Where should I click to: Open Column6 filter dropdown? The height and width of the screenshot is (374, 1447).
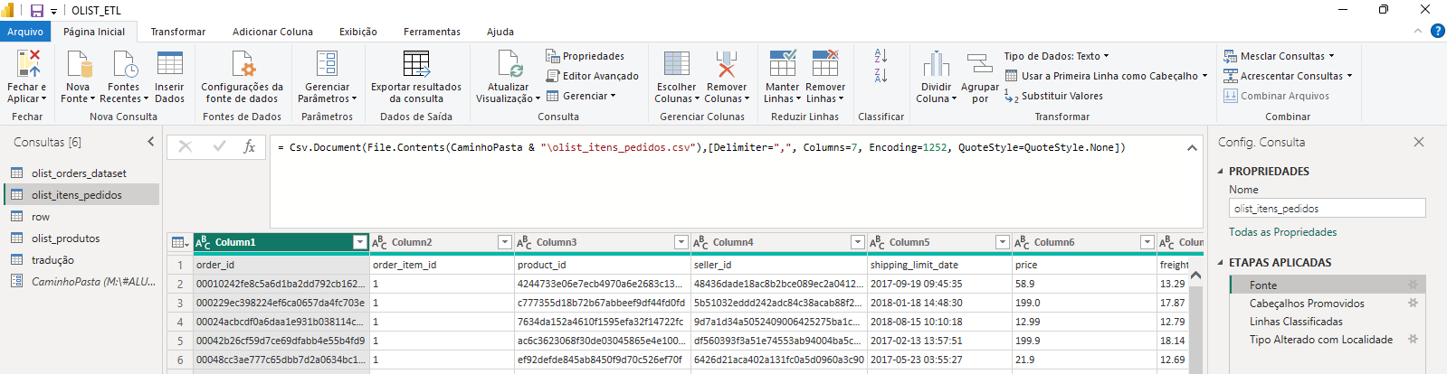pos(1147,242)
